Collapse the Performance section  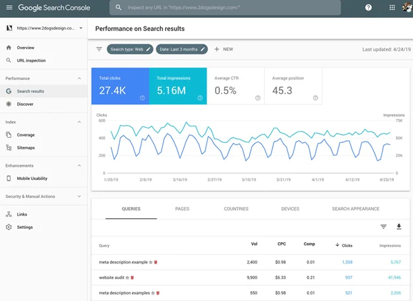click(79, 78)
